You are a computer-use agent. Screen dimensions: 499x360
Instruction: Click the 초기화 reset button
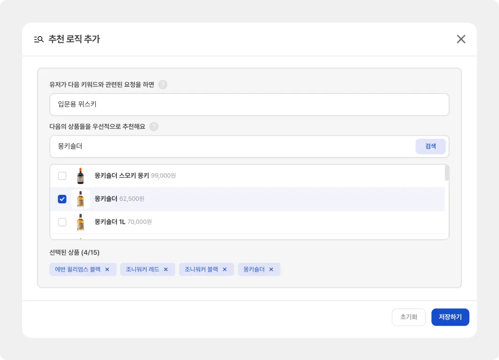coord(408,317)
